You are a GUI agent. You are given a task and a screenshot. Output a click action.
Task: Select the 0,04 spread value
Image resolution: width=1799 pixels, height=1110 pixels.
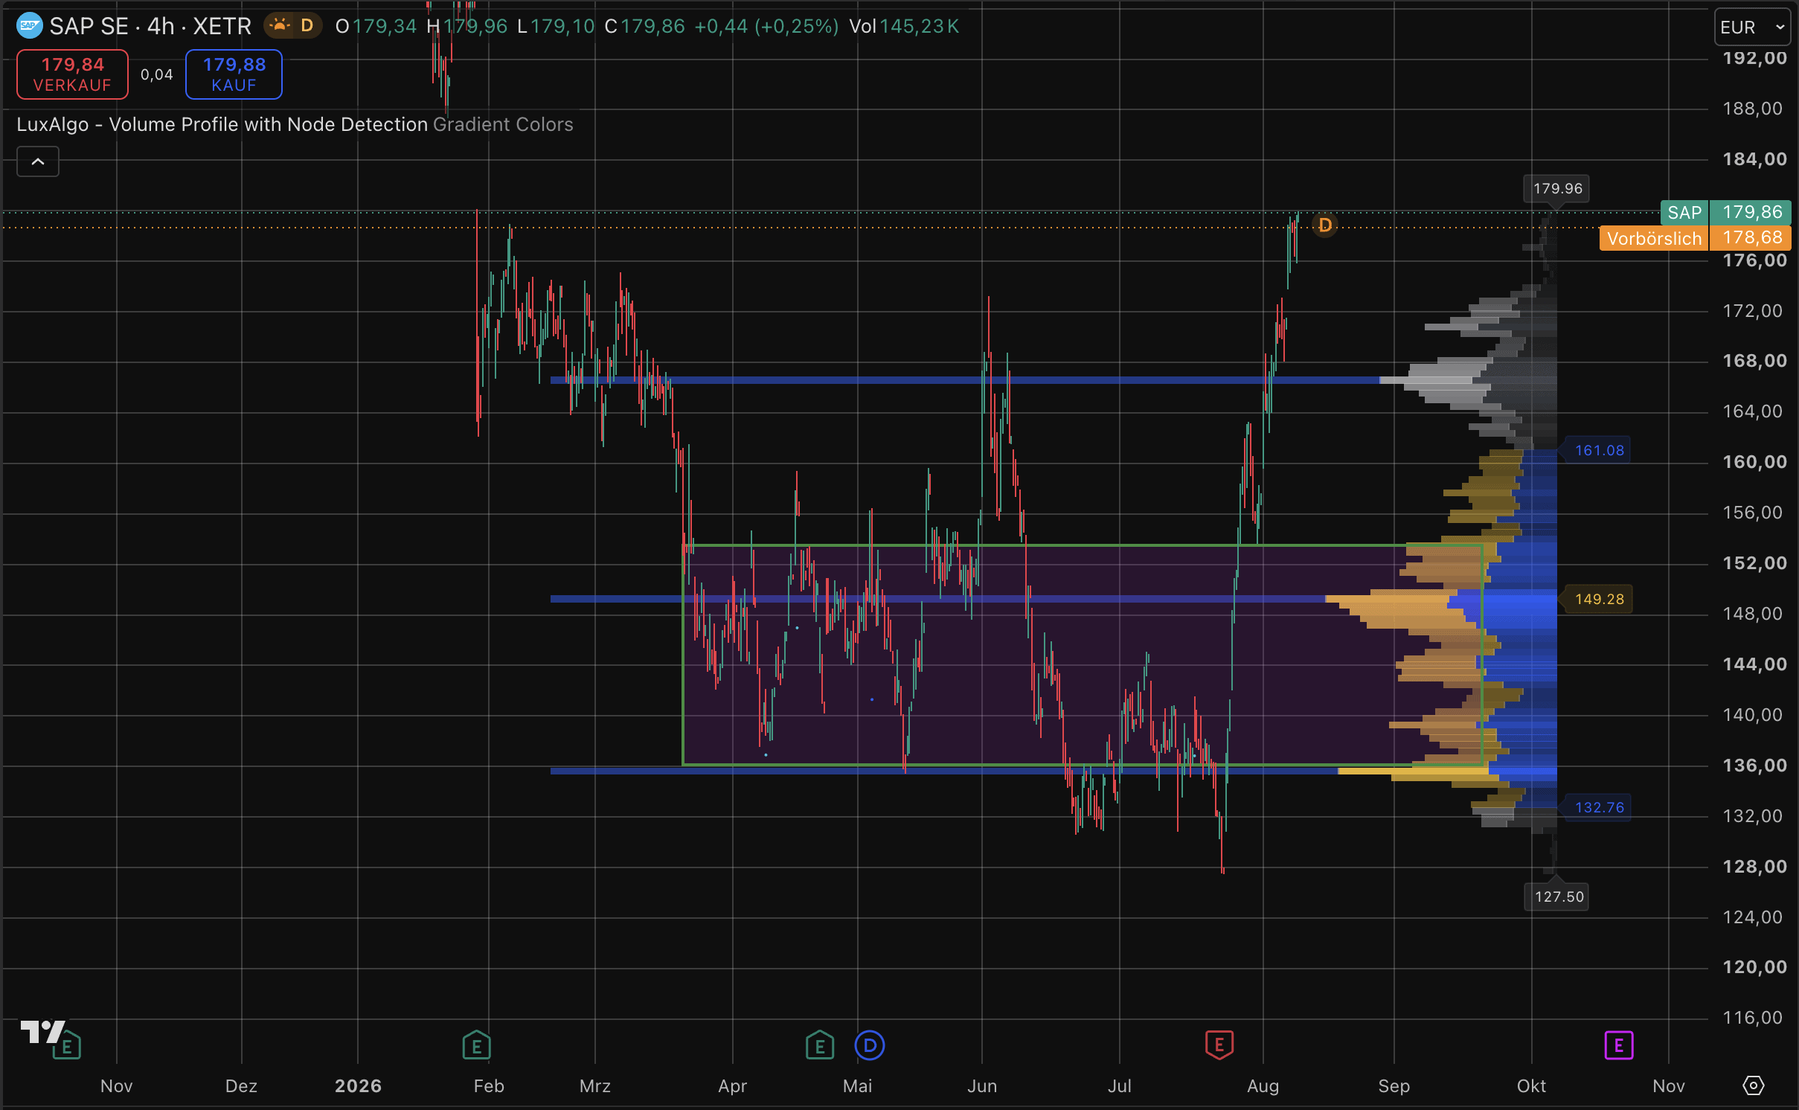point(156,74)
